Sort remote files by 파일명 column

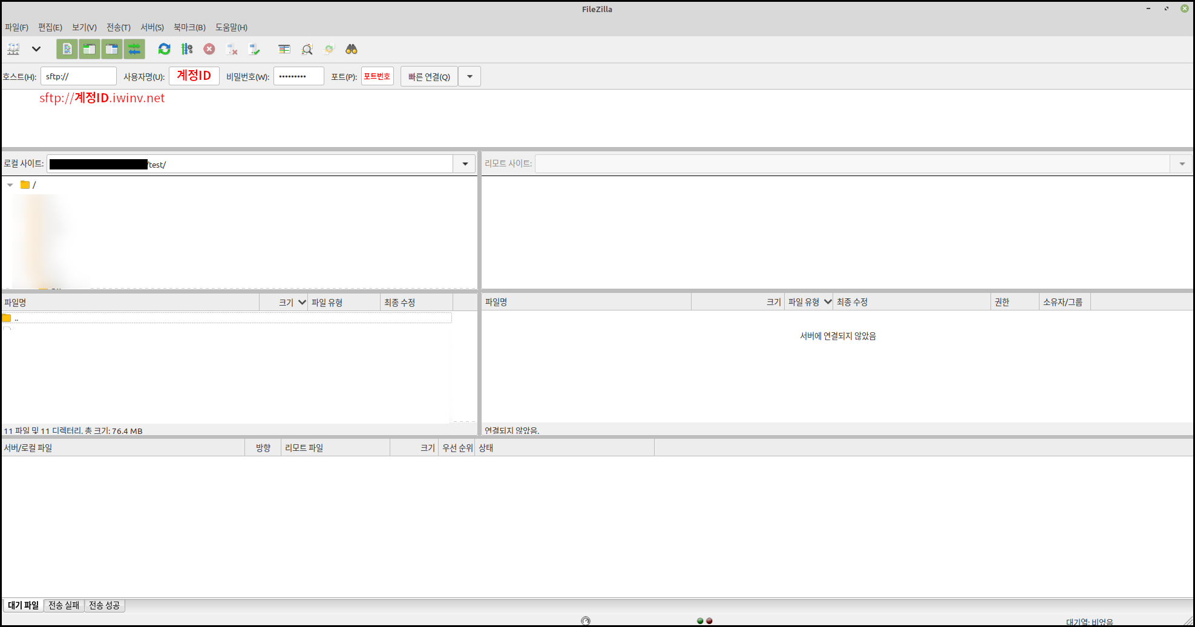(x=586, y=302)
